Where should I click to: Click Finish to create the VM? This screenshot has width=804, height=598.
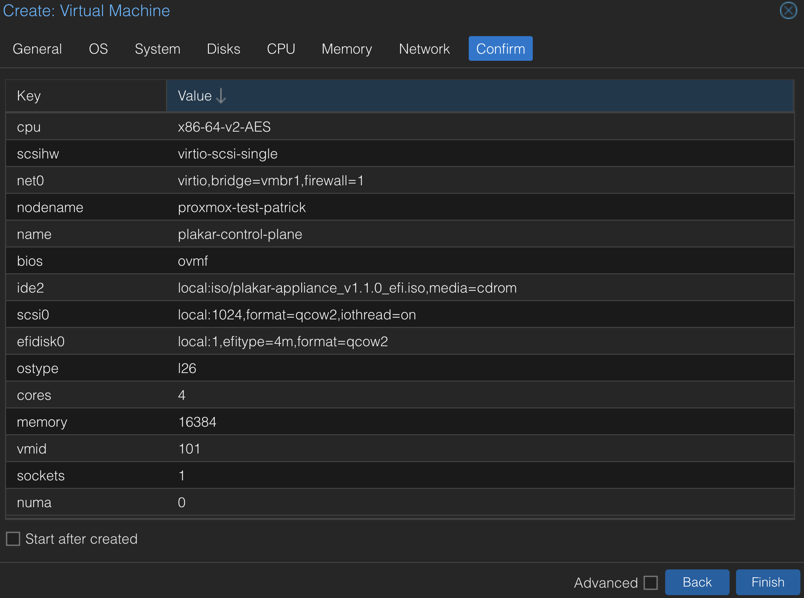pyautogui.click(x=768, y=582)
